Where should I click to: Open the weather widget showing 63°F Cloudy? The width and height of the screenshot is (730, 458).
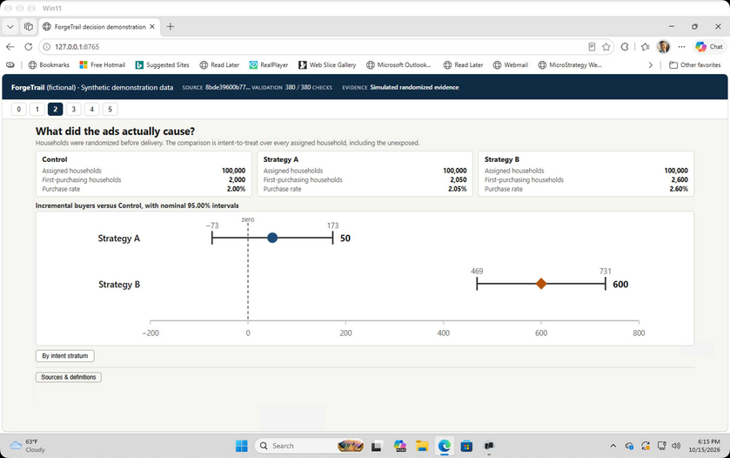pyautogui.click(x=28, y=446)
